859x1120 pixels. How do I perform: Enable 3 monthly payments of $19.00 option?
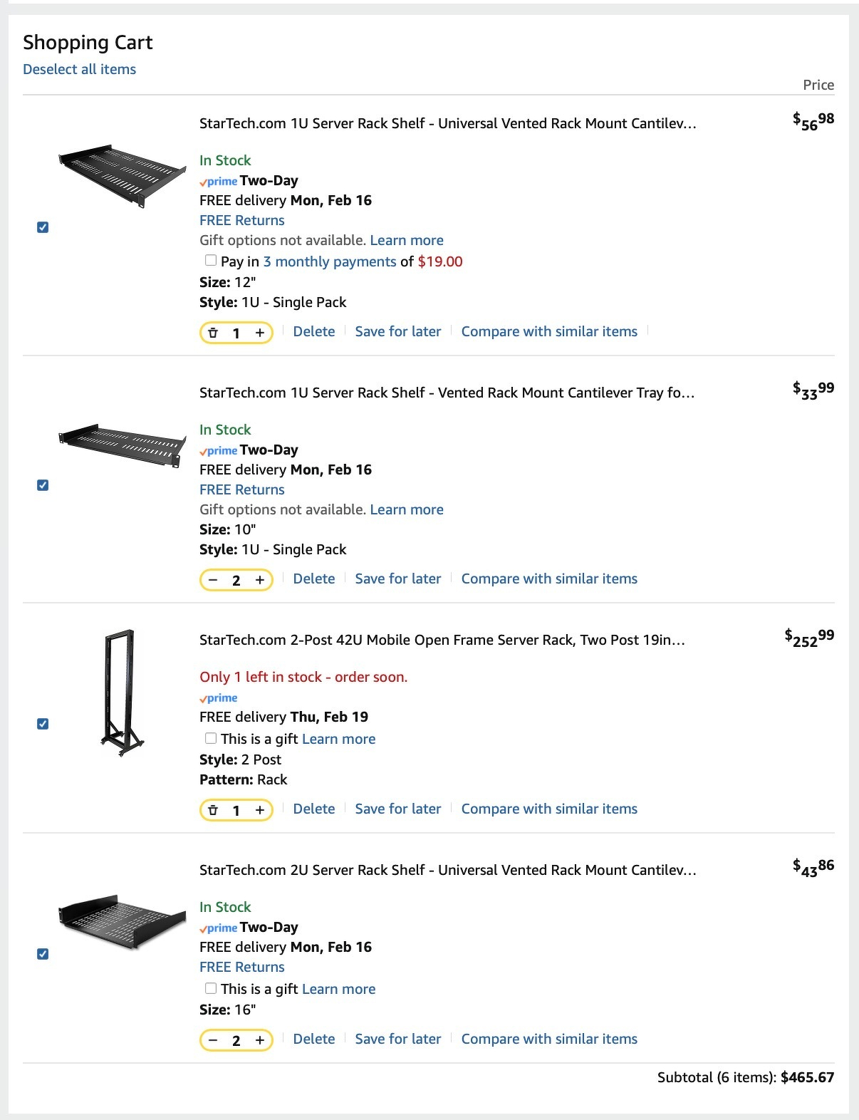coord(211,261)
